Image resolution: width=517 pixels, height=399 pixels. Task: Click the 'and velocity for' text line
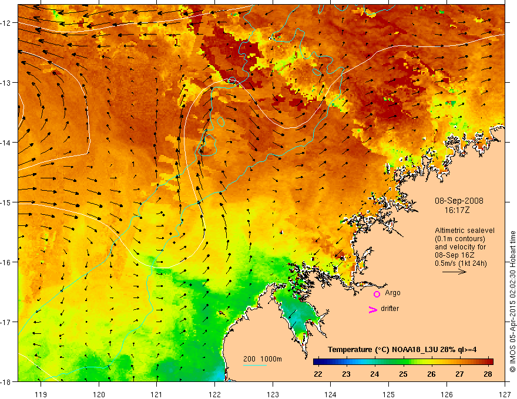tap(460, 247)
